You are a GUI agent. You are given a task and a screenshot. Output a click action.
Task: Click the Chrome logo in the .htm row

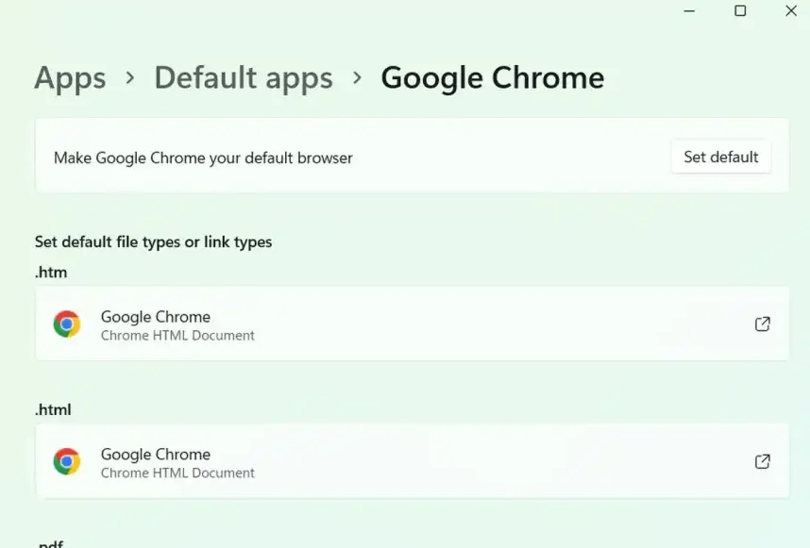click(67, 324)
